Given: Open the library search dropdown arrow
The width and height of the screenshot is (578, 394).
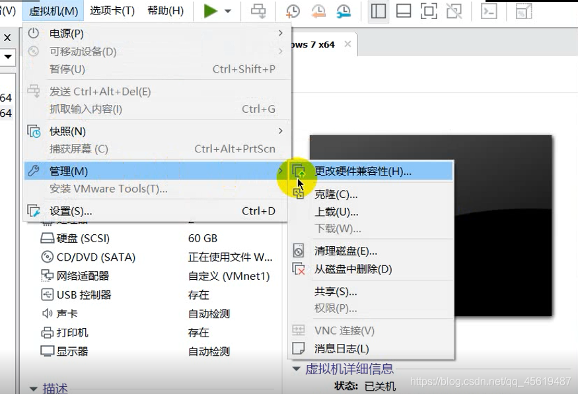Looking at the screenshot, I should click(8, 57).
